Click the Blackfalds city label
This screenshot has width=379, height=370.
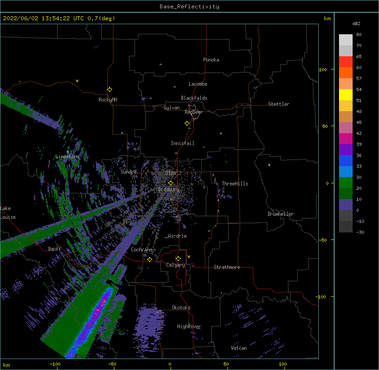194,98
